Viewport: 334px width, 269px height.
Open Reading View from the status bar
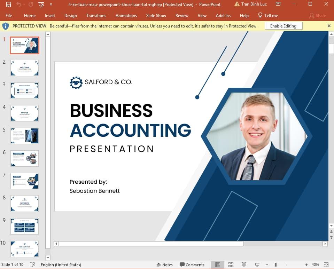point(244,265)
